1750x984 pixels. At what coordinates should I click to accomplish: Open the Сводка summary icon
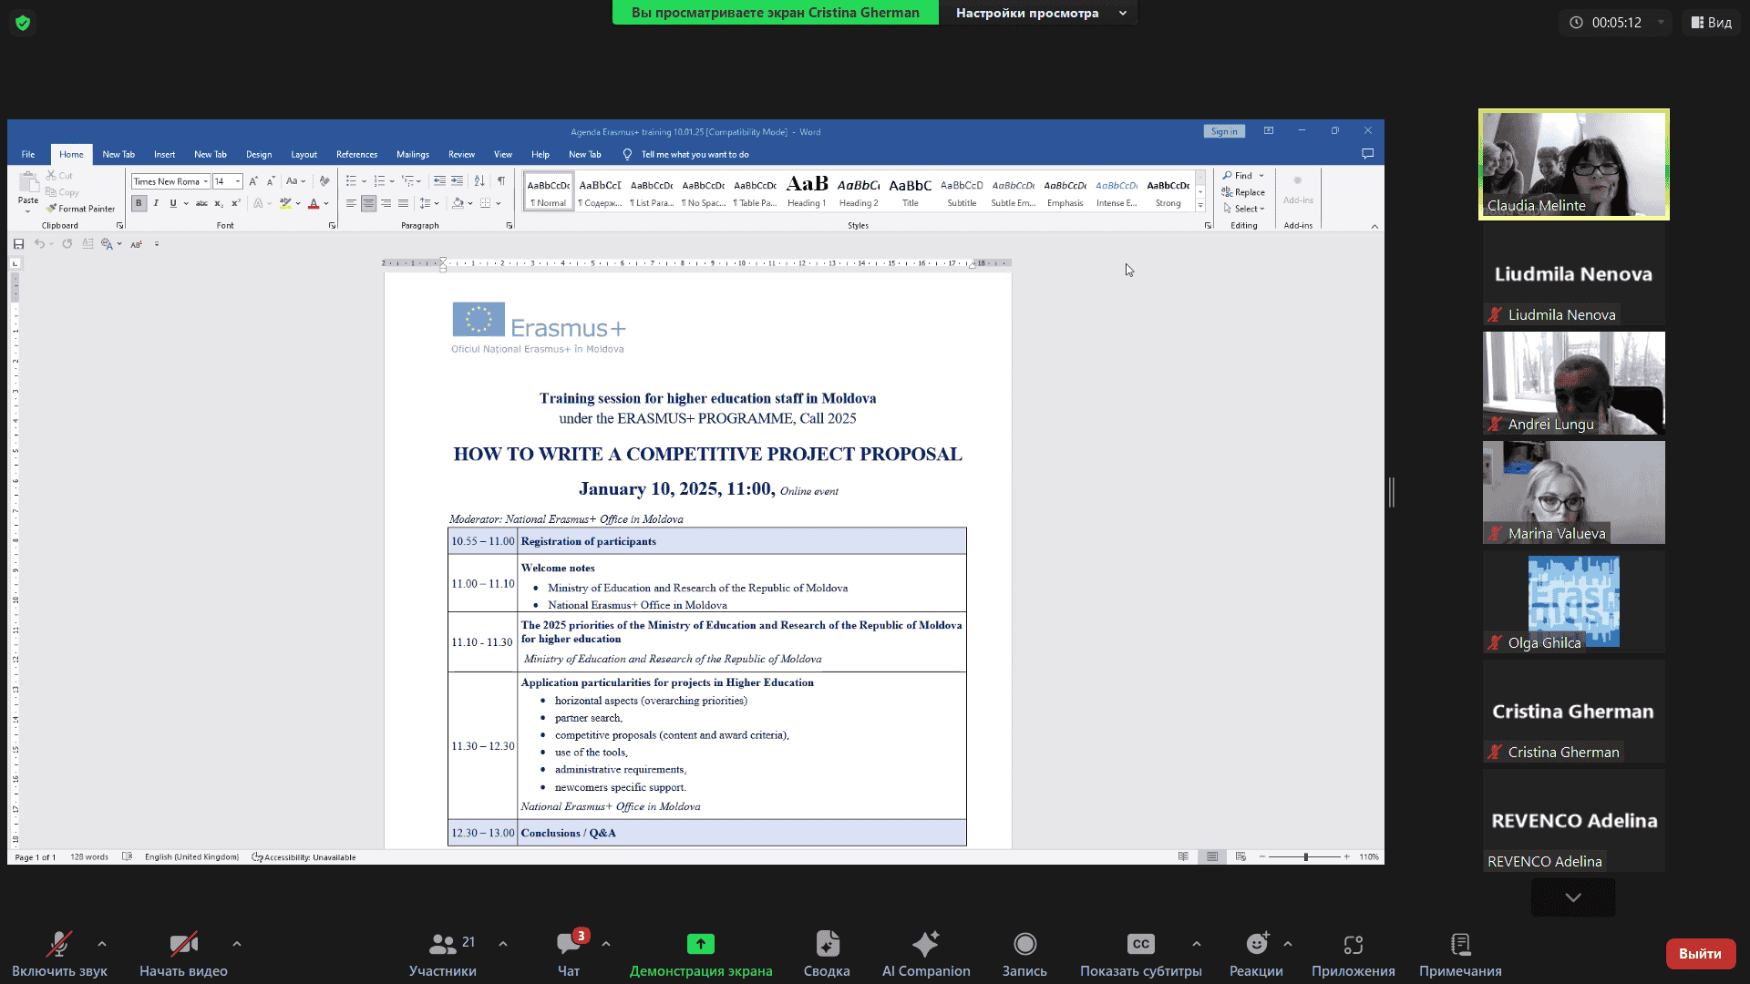827,945
